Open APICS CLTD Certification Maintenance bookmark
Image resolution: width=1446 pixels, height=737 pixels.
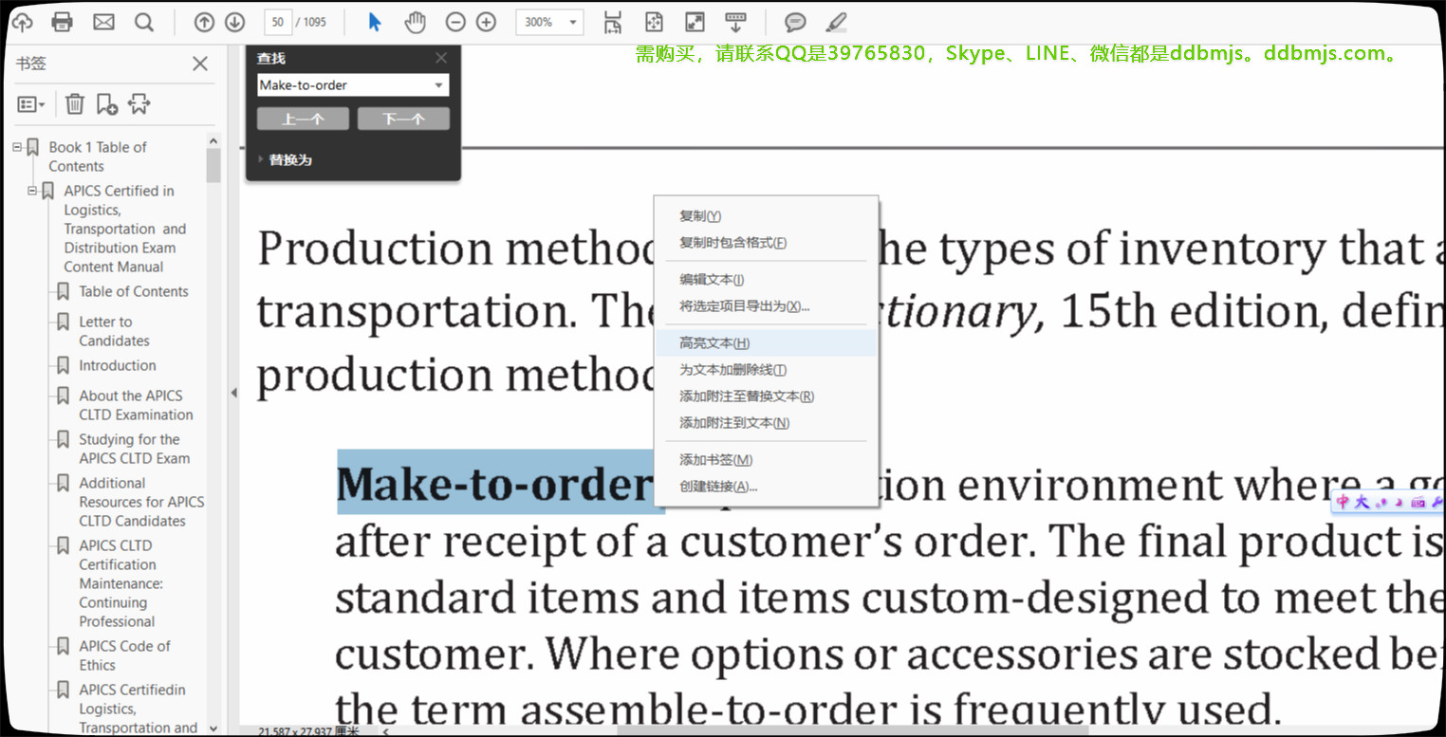click(x=121, y=583)
